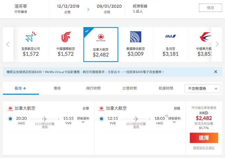Click the arrow between departure and return dates
The width and height of the screenshot is (225, 158).
pos(88,10)
